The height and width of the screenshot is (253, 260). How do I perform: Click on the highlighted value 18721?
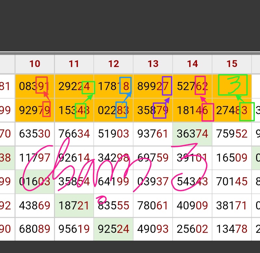coord(74,206)
